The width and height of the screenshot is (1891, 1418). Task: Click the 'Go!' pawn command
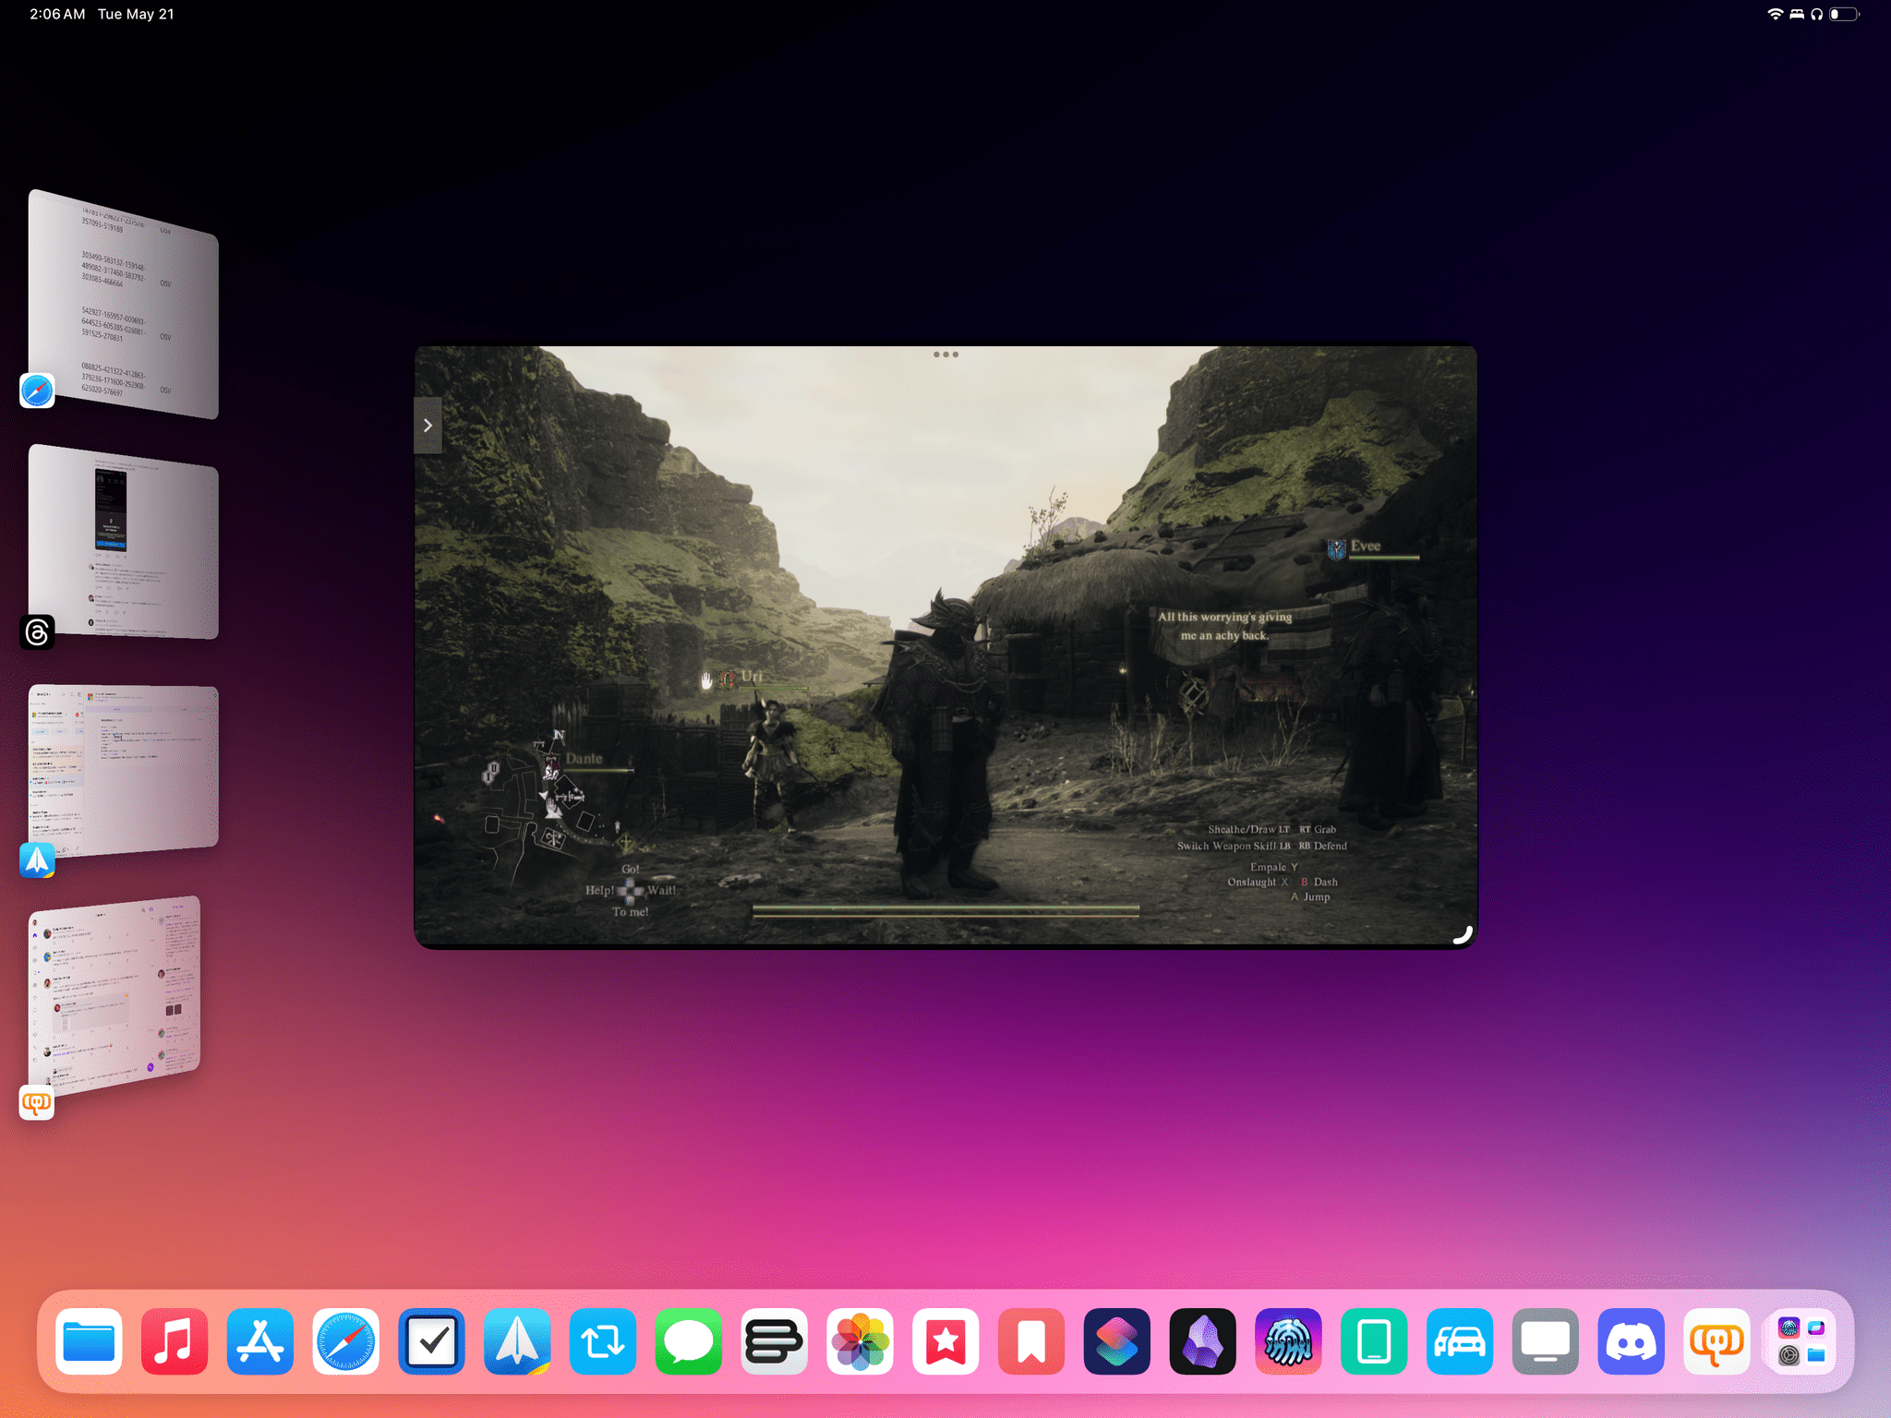[x=631, y=869]
